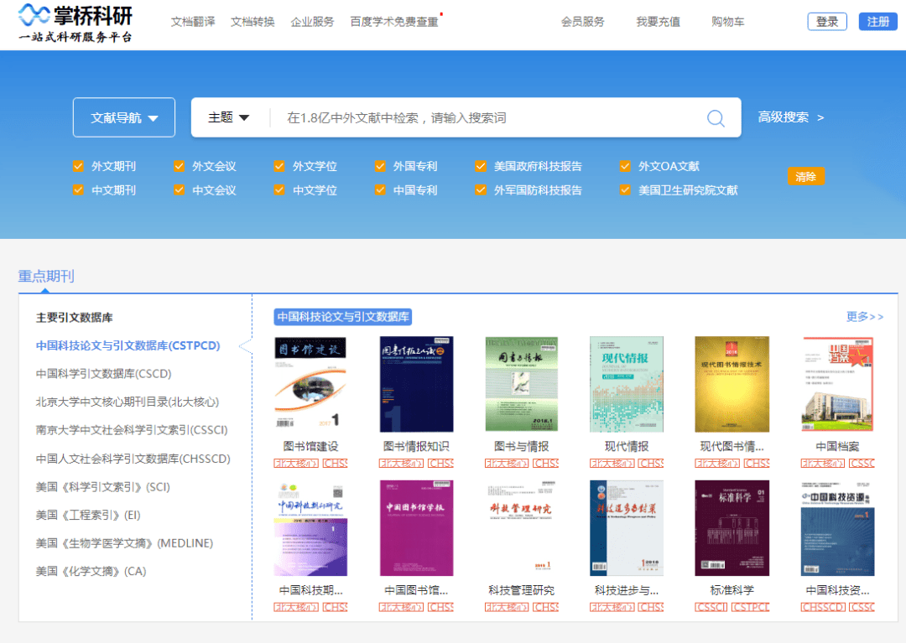Open the 标准科学 journal cover

pos(732,527)
